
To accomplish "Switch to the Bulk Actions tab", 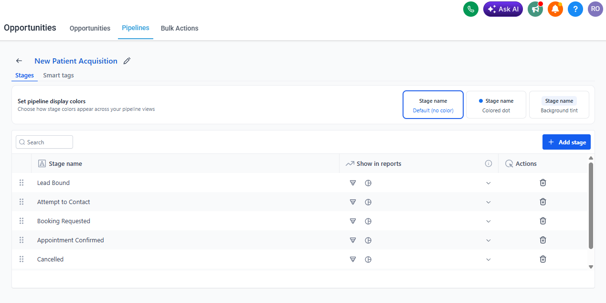I will click(180, 28).
